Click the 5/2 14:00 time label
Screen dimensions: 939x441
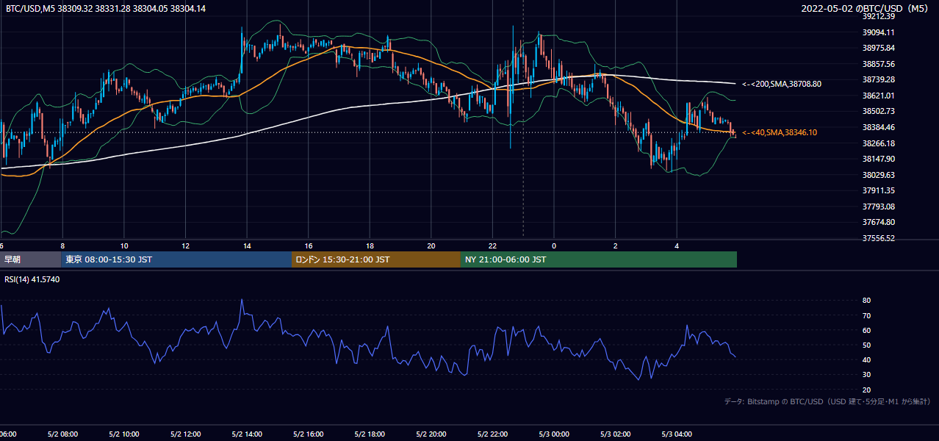coord(247,434)
